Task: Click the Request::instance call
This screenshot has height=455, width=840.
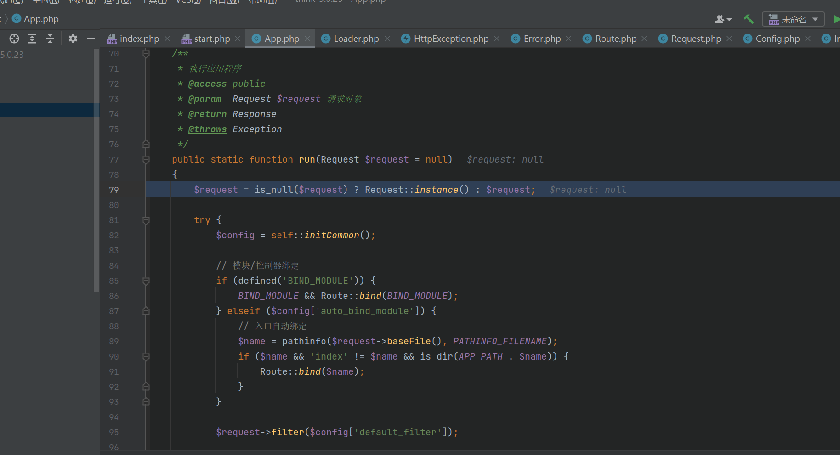Action: [417, 190]
